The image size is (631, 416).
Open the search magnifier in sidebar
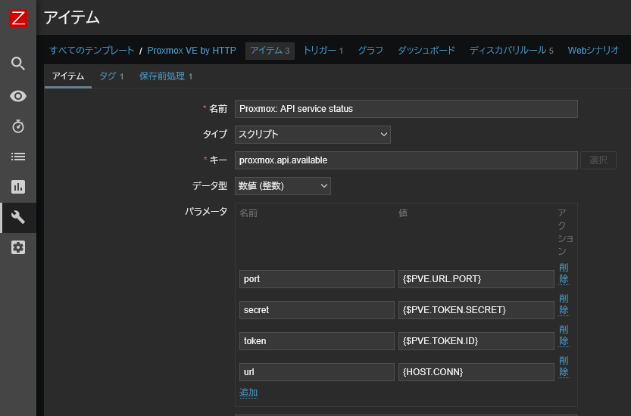click(x=18, y=63)
